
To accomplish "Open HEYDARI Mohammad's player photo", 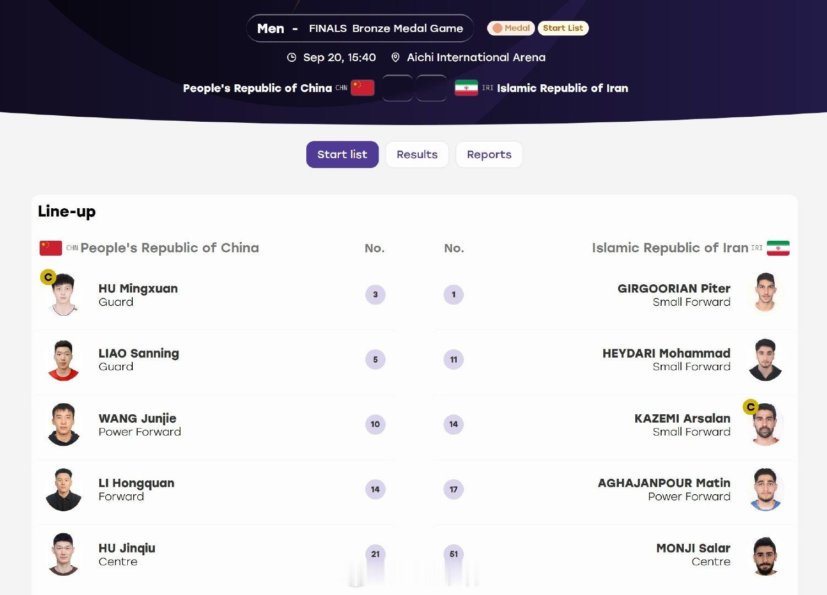I will point(765,360).
